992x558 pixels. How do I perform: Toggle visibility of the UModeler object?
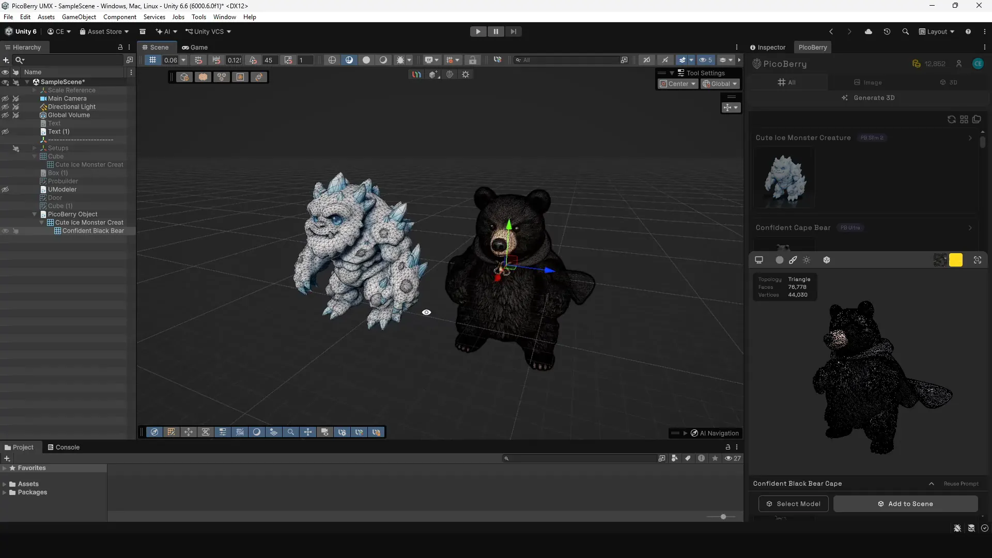pyautogui.click(x=5, y=190)
